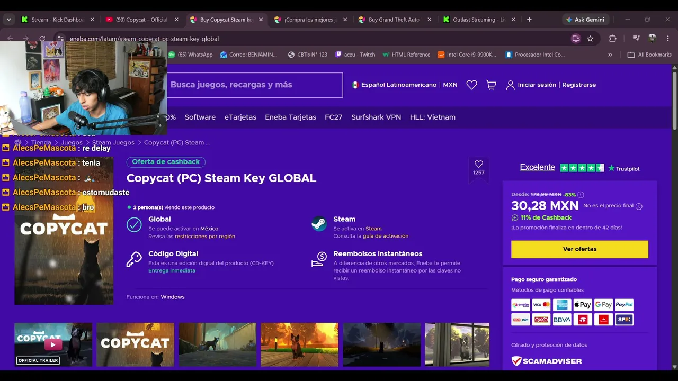The height and width of the screenshot is (381, 678).
Task: Click the yellow Ver ofertas button
Action: click(x=579, y=249)
